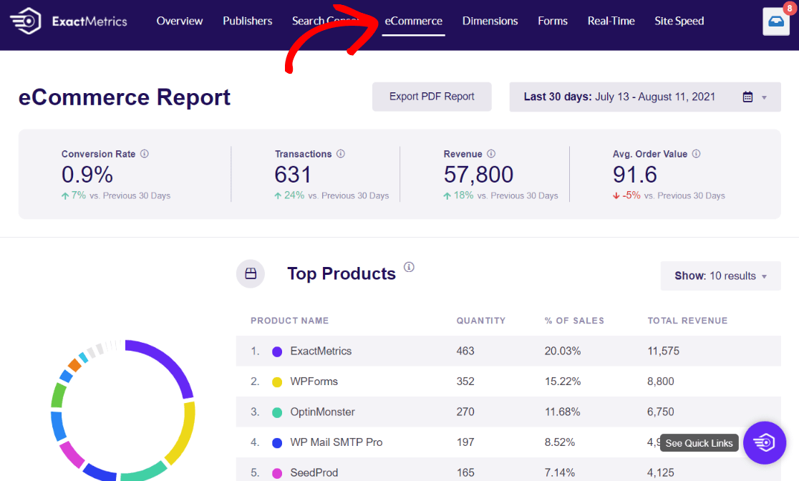Click the WP Mail SMTP Pro product name

point(336,442)
